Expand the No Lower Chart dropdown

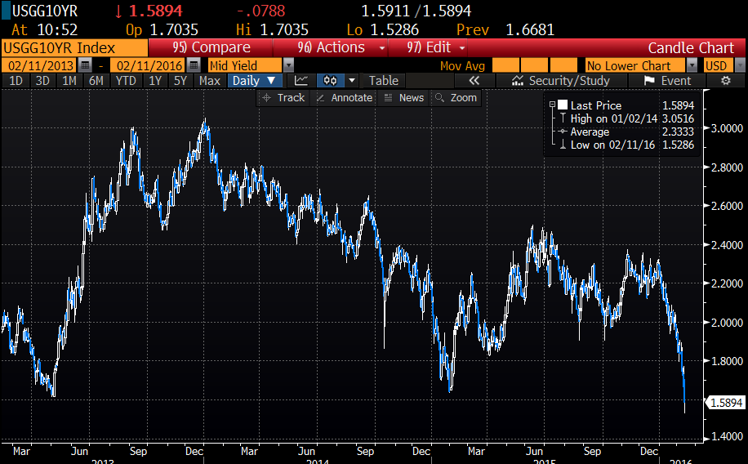(x=691, y=65)
